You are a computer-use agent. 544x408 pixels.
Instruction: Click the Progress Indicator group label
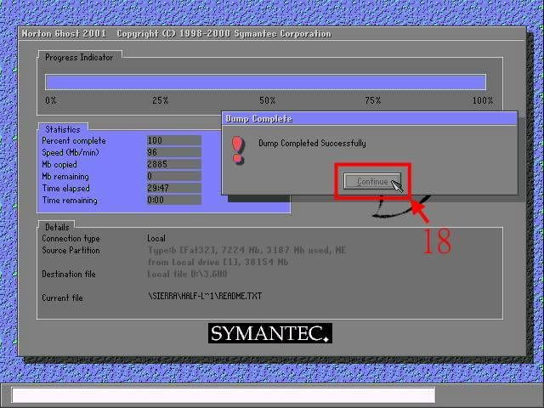[x=79, y=57]
